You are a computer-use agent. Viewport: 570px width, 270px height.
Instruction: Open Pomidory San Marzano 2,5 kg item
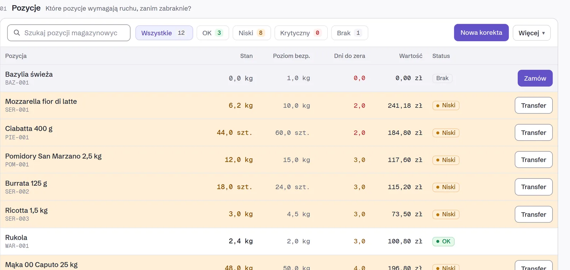coord(53,156)
